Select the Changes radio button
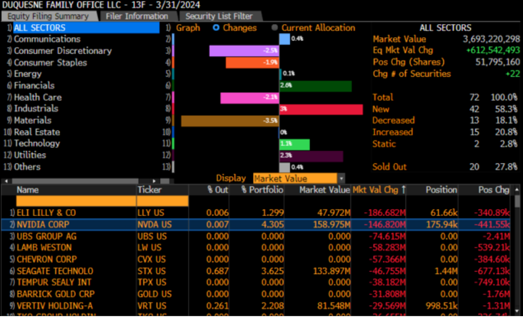The image size is (523, 318). pos(216,28)
